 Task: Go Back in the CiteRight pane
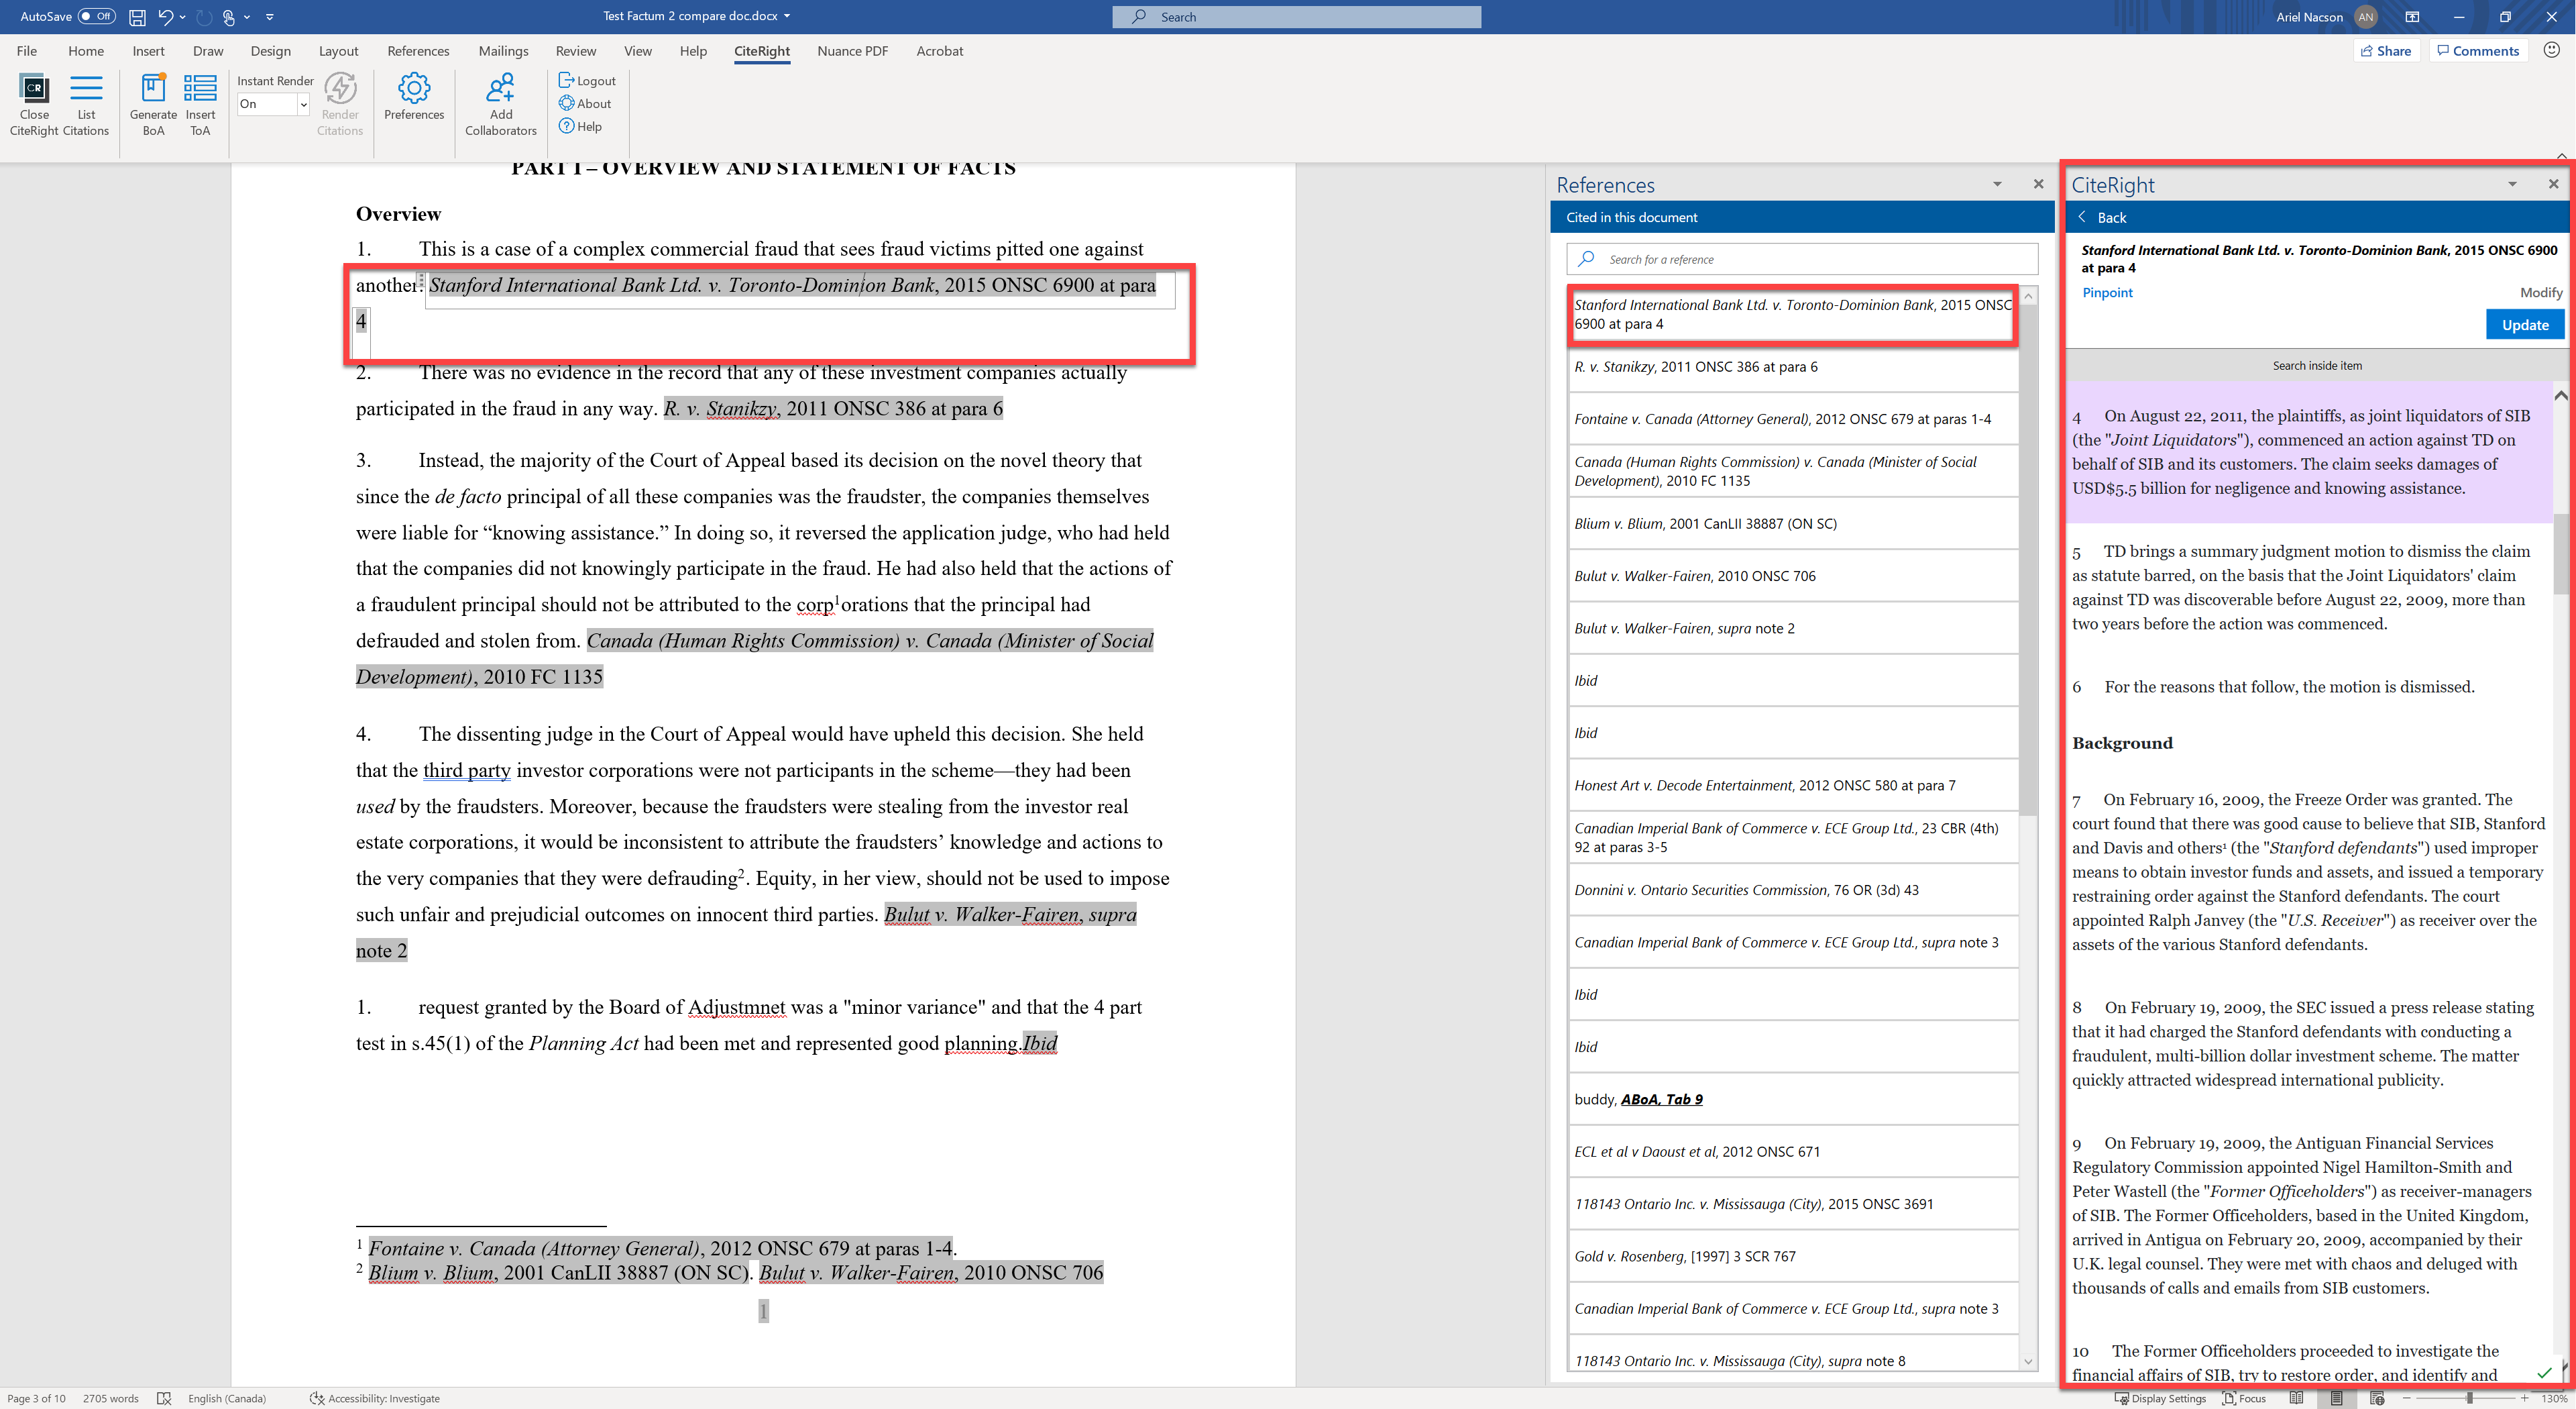[2102, 217]
